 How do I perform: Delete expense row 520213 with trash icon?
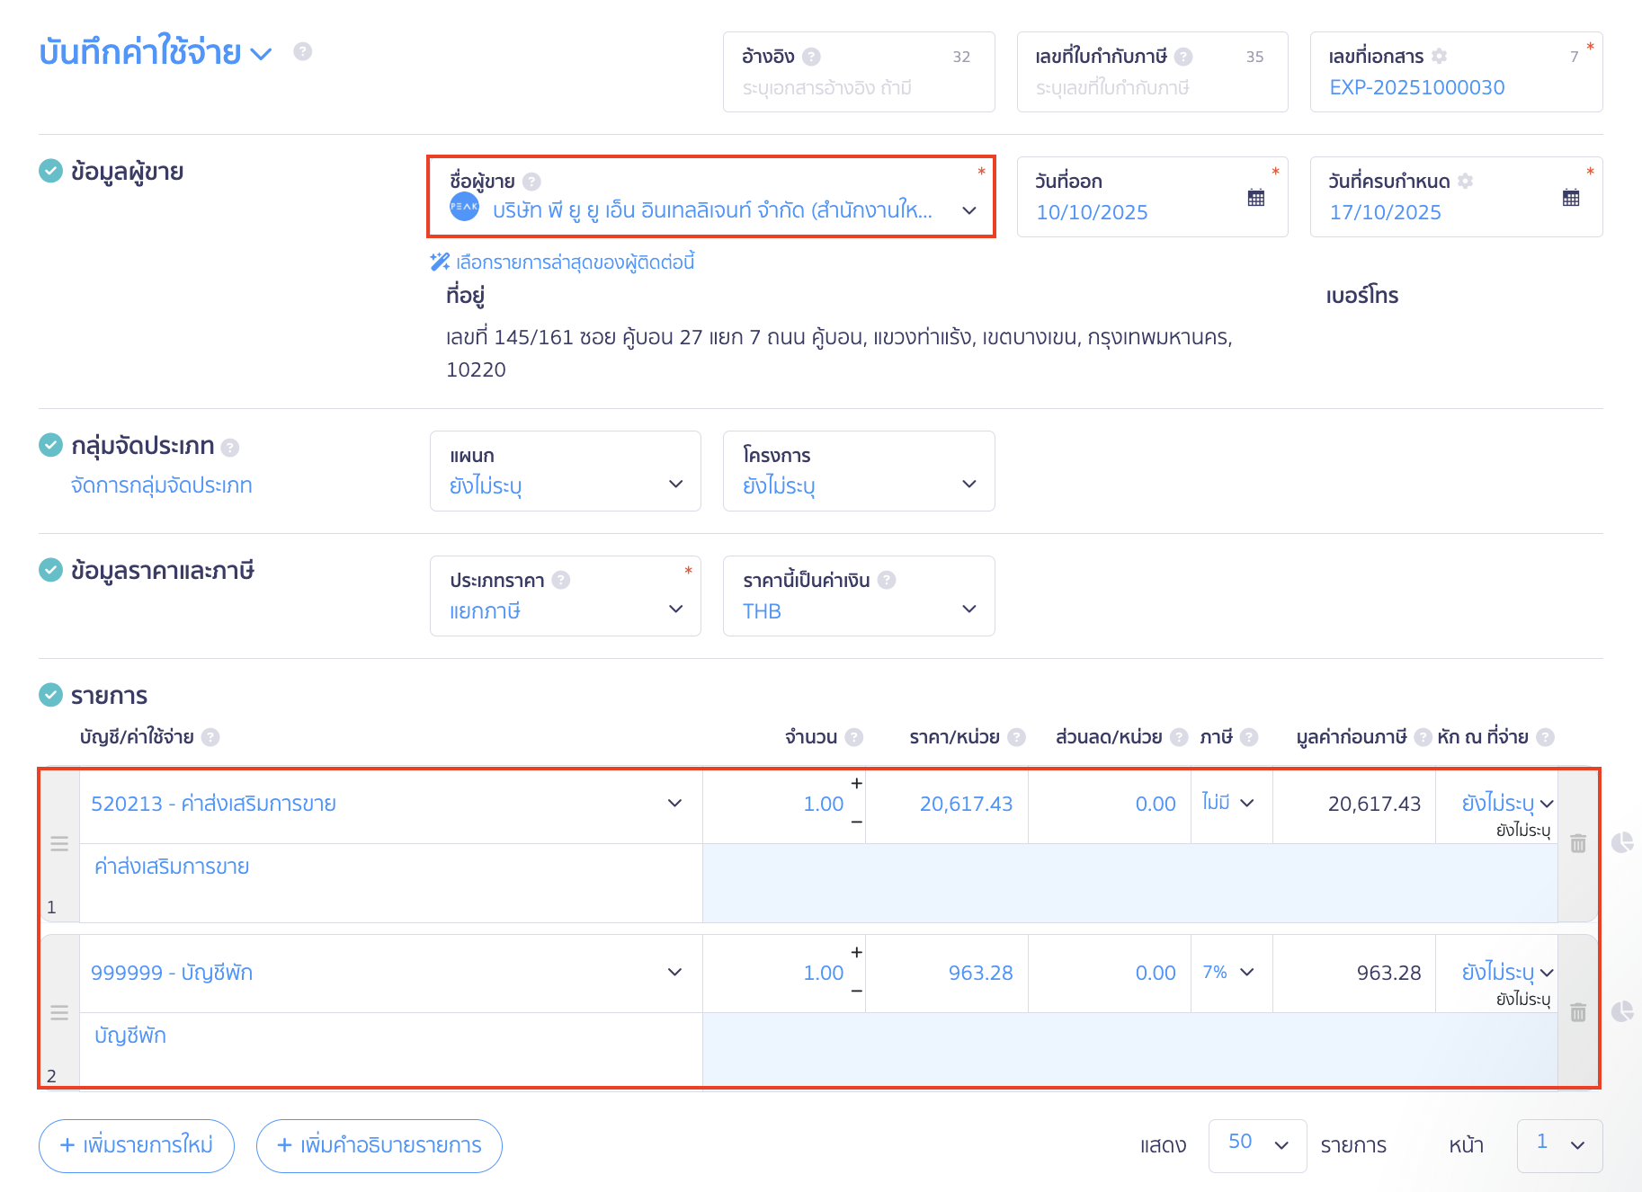1577,844
